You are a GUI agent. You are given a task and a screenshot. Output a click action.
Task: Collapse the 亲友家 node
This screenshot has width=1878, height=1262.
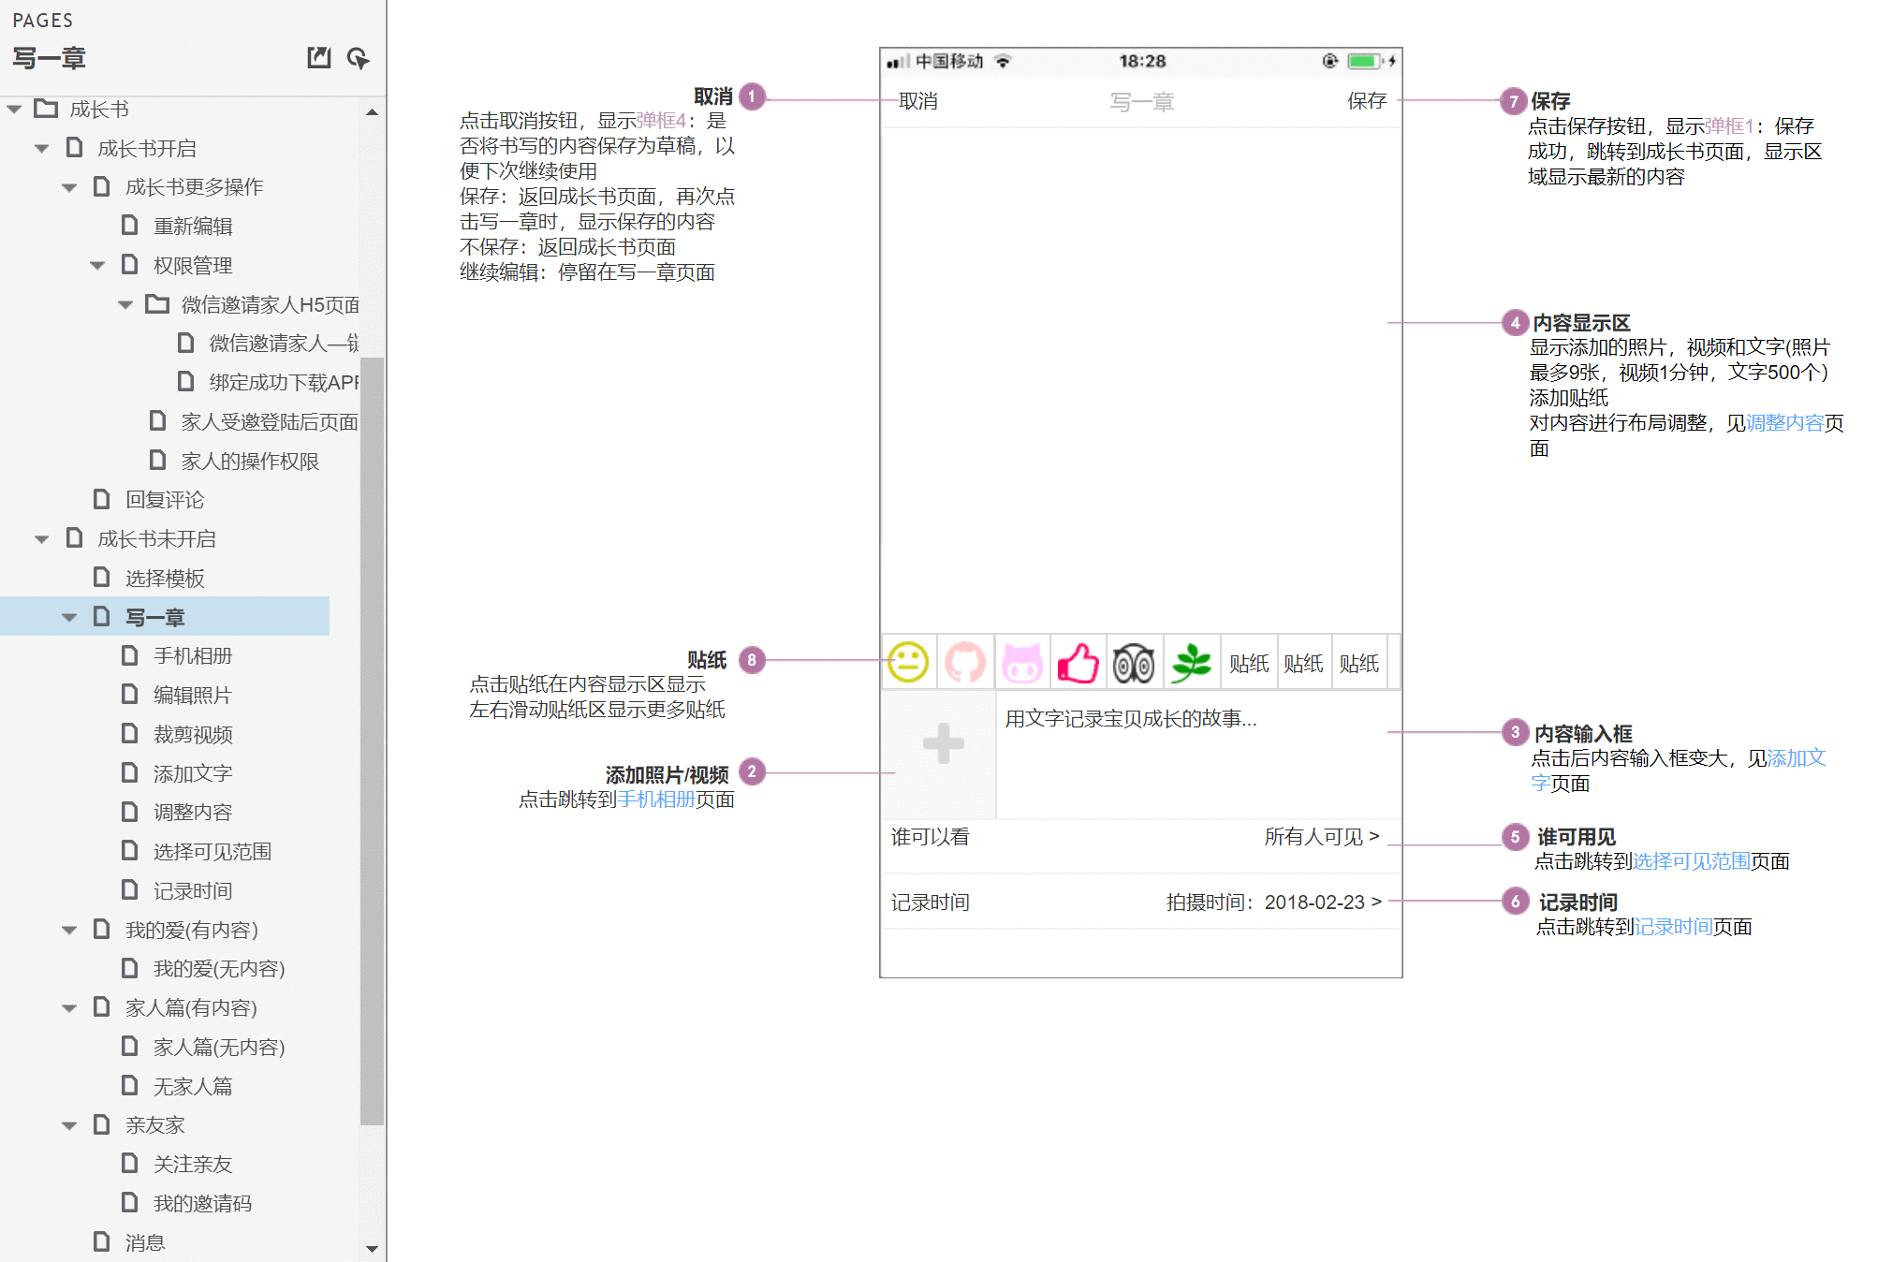tap(69, 1125)
